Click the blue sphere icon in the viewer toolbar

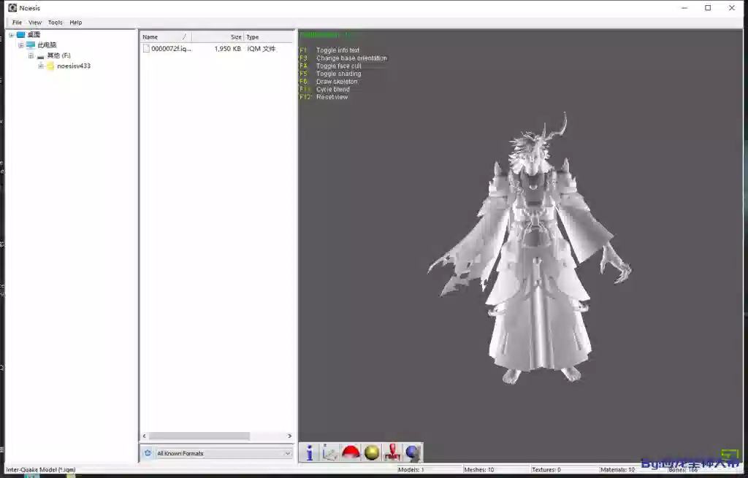[x=413, y=452]
